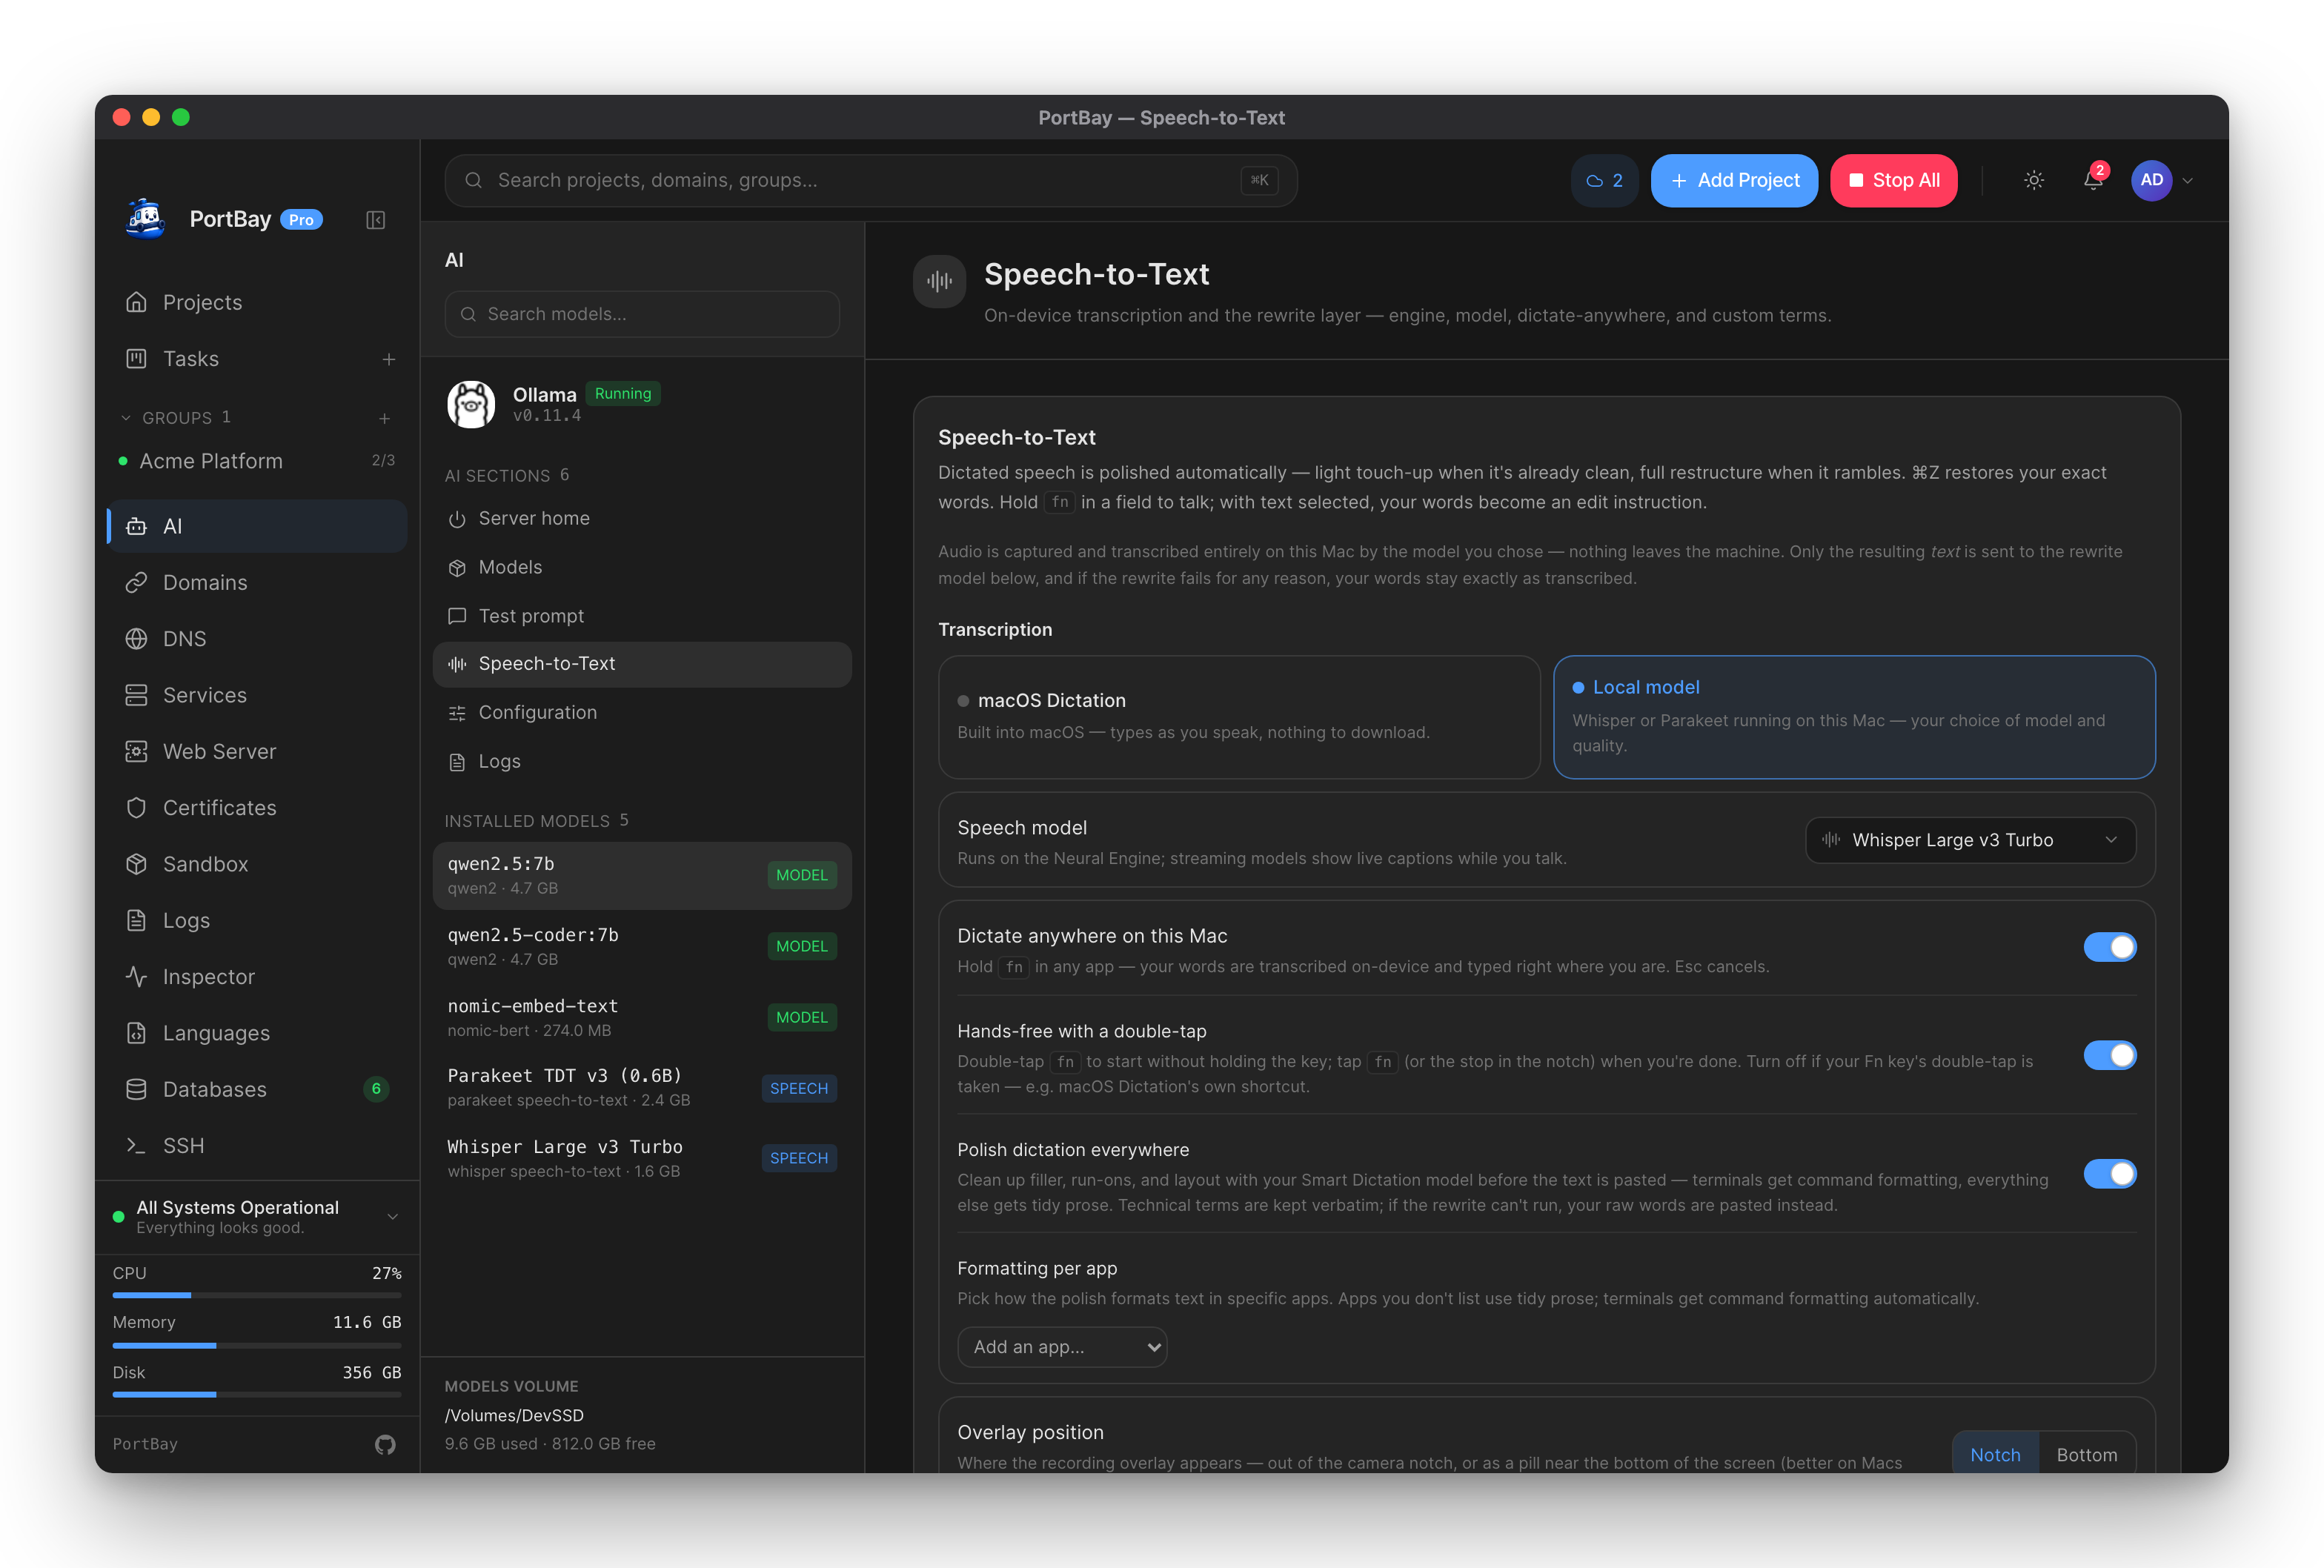Expand All Systems Operational status
The width and height of the screenshot is (2324, 1568).
click(x=393, y=1217)
